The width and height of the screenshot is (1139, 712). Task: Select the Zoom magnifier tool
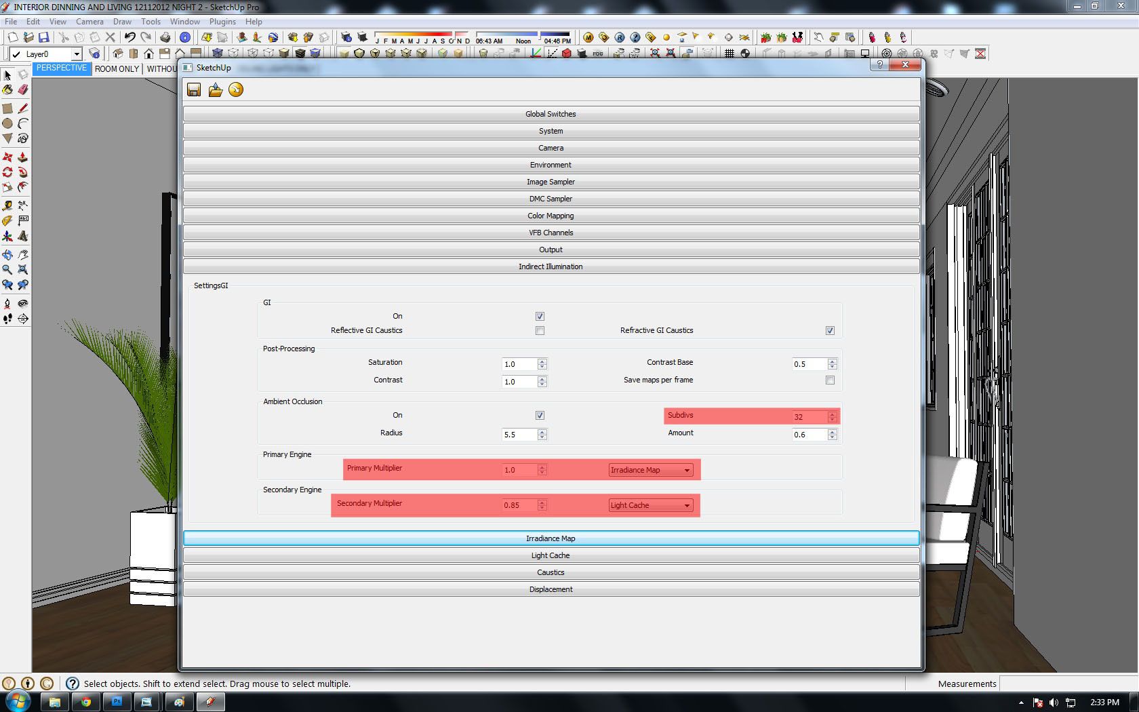click(7, 270)
